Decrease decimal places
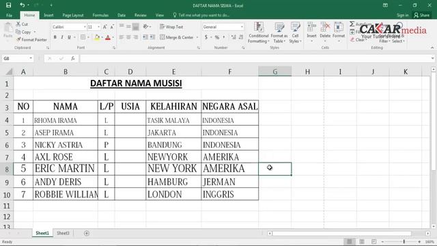 241,37
